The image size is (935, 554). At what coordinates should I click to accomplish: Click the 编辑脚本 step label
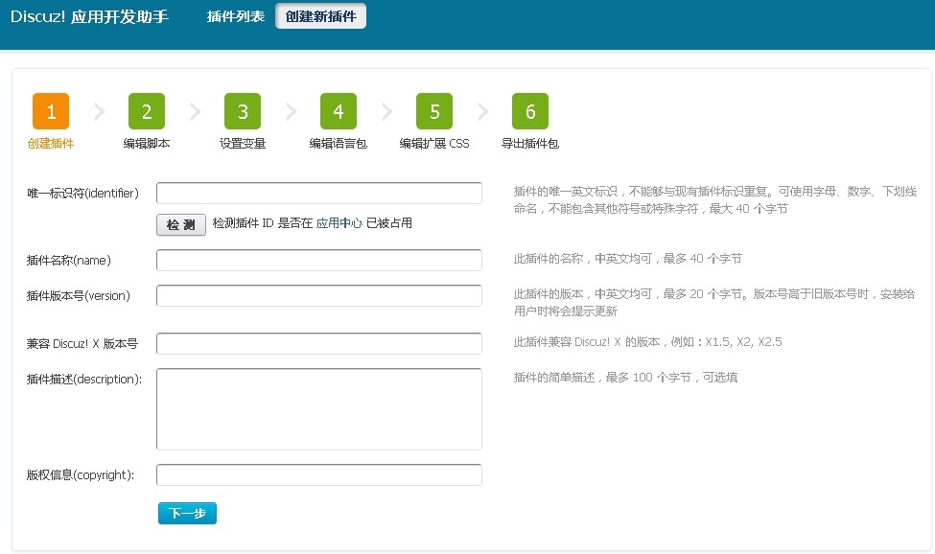[x=146, y=143]
